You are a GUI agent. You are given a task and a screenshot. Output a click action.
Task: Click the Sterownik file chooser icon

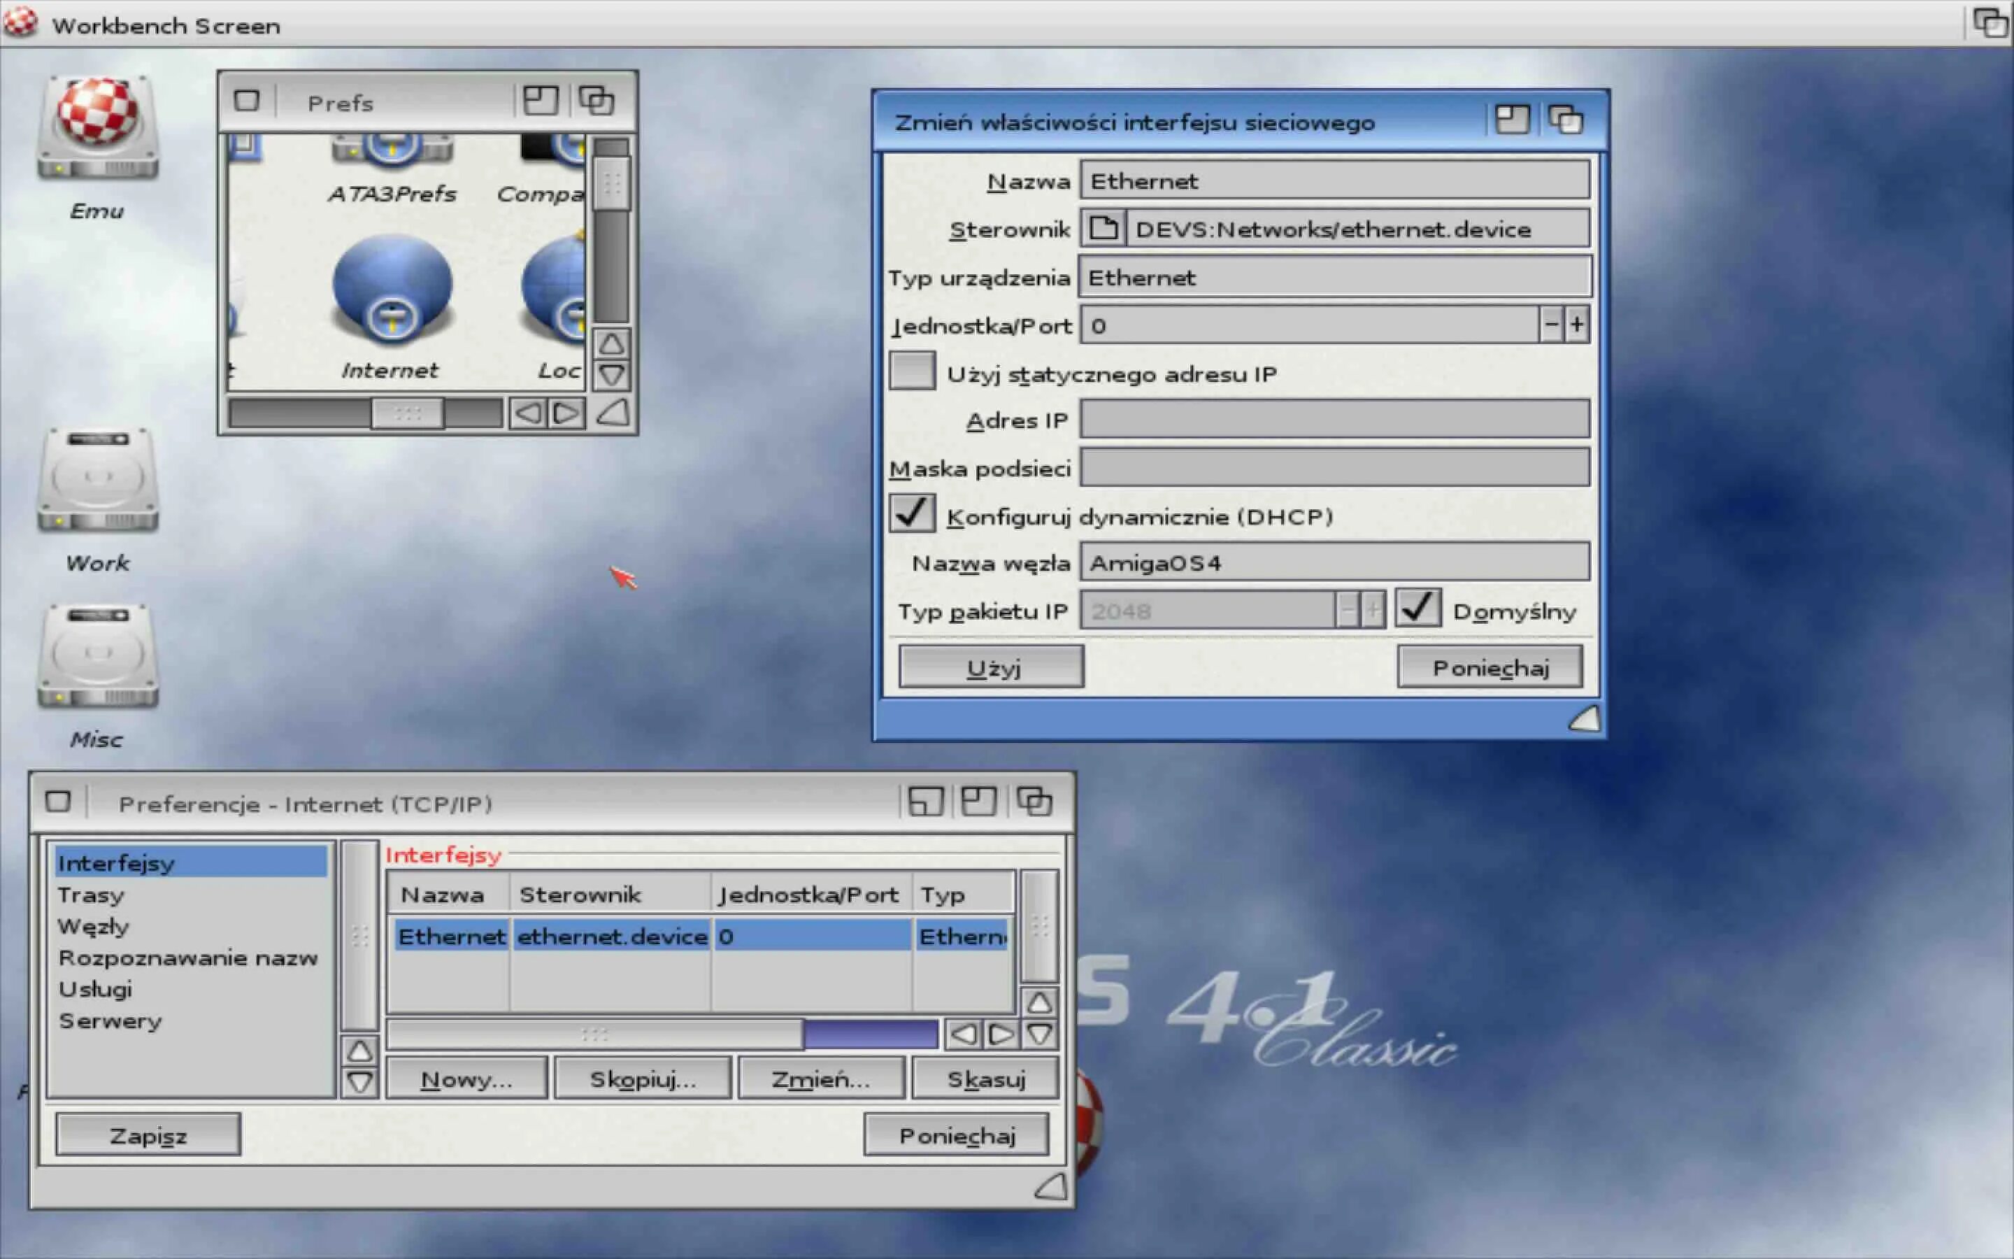[x=1103, y=228]
